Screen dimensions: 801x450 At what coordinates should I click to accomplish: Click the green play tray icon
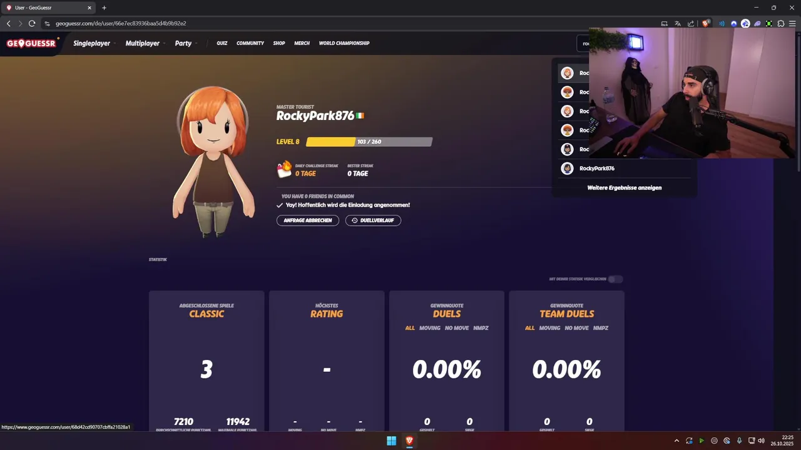702,441
